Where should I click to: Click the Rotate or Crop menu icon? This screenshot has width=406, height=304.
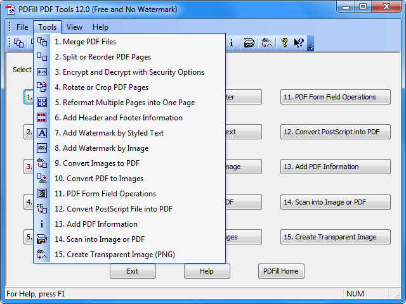[x=42, y=87]
